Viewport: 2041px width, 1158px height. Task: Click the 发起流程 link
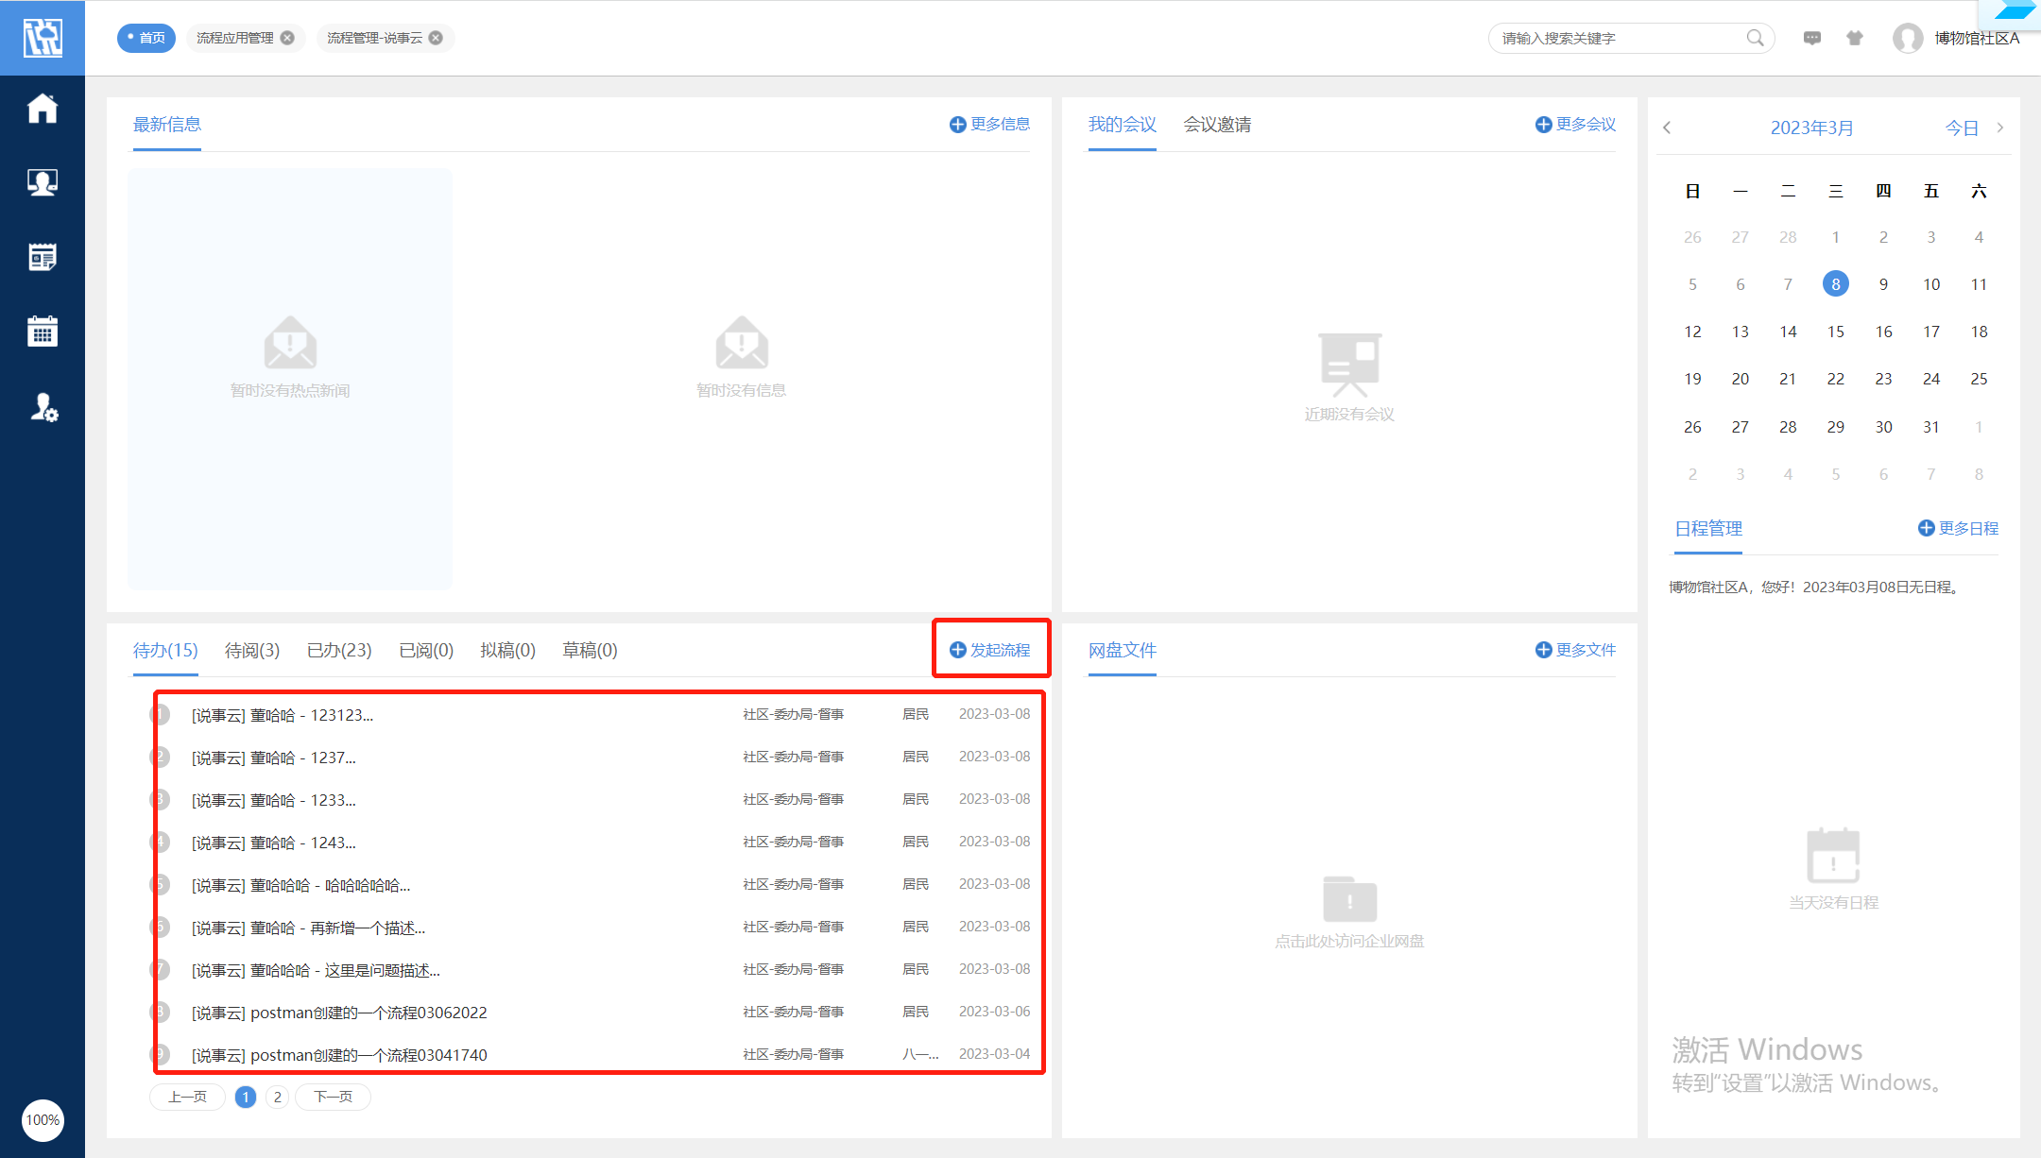click(x=990, y=650)
